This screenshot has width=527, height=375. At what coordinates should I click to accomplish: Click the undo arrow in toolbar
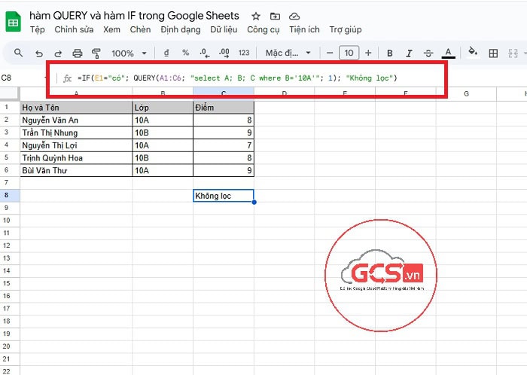coord(39,53)
